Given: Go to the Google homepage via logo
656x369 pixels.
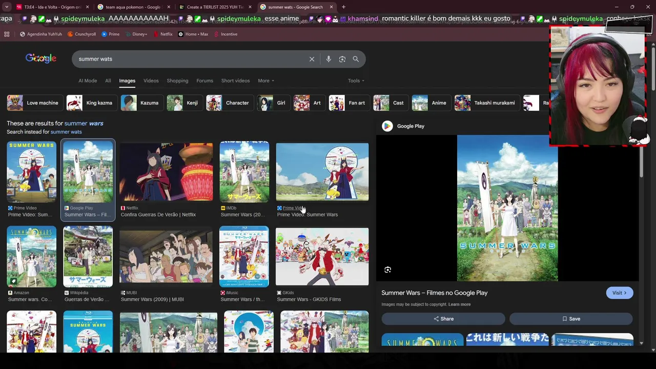Looking at the screenshot, I should tap(41, 58).
